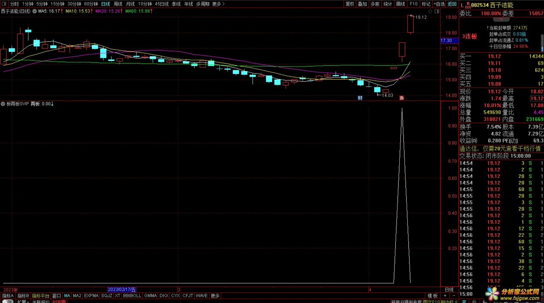The height and width of the screenshot is (303, 544).
Task: Select the SQJZ indicator
Action: pyautogui.click(x=107, y=296)
